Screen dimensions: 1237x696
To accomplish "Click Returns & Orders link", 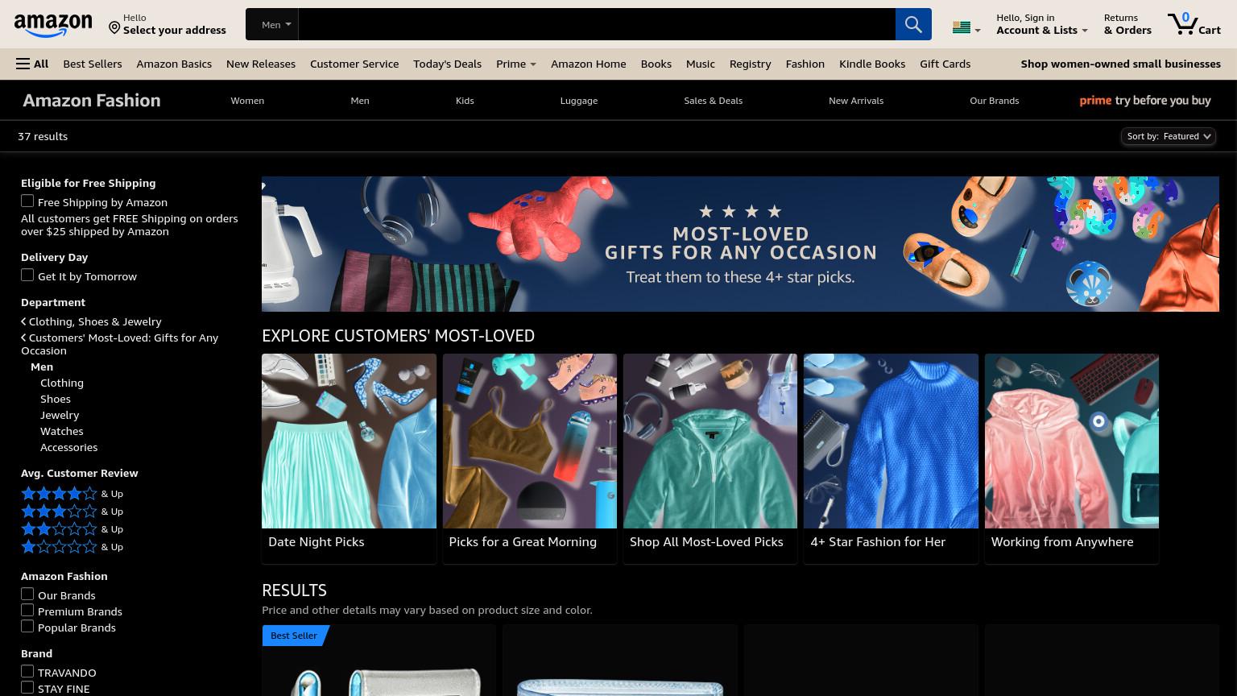I will (x=1127, y=24).
